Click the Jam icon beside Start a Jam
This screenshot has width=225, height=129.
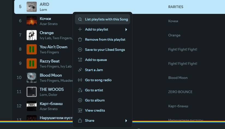[x=80, y=70]
